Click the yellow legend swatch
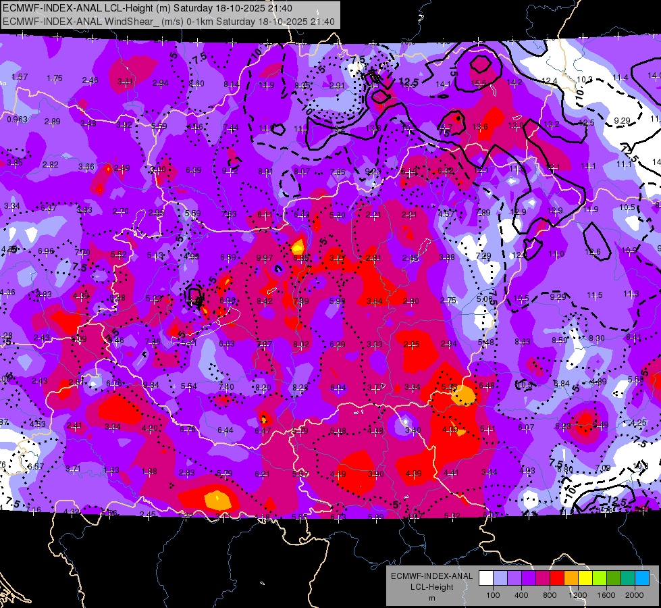Viewport: 661px width, 608px height. click(585, 578)
